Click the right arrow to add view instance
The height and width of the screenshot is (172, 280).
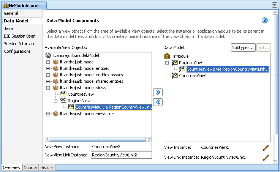[x=158, y=92]
